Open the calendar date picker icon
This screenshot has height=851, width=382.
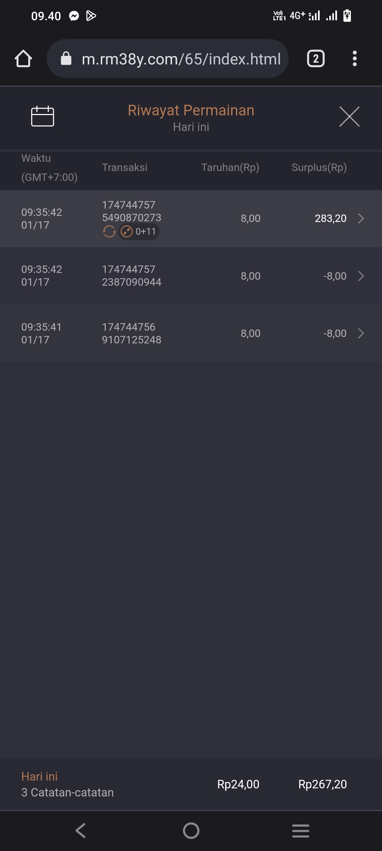42,116
